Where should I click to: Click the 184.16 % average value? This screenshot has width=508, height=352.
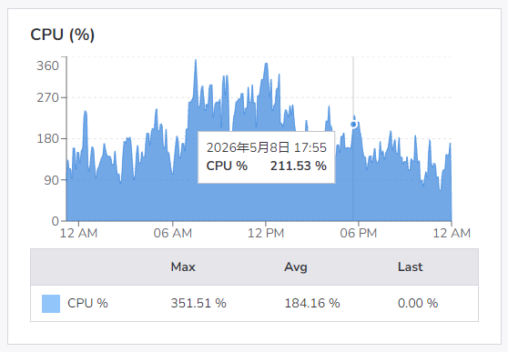(312, 304)
